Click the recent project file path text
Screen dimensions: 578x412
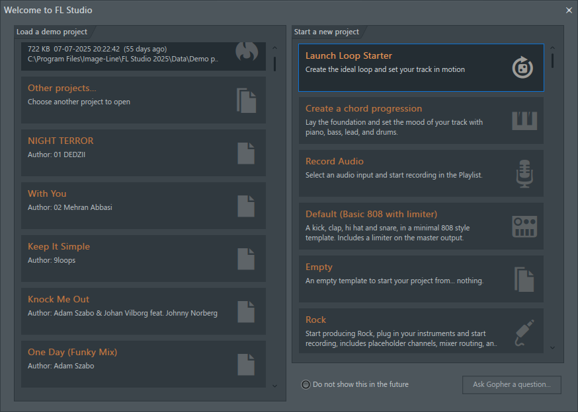123,59
